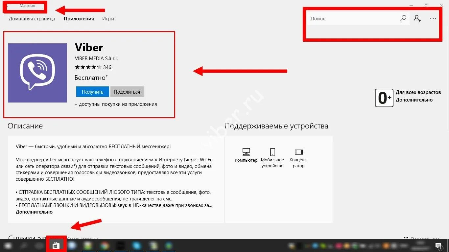The height and width of the screenshot is (252, 449).
Task: Open the Домашняя страница tab
Action: tap(32, 19)
